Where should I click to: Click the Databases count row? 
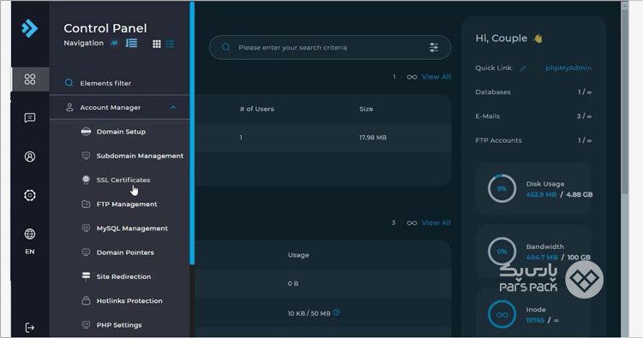point(533,92)
